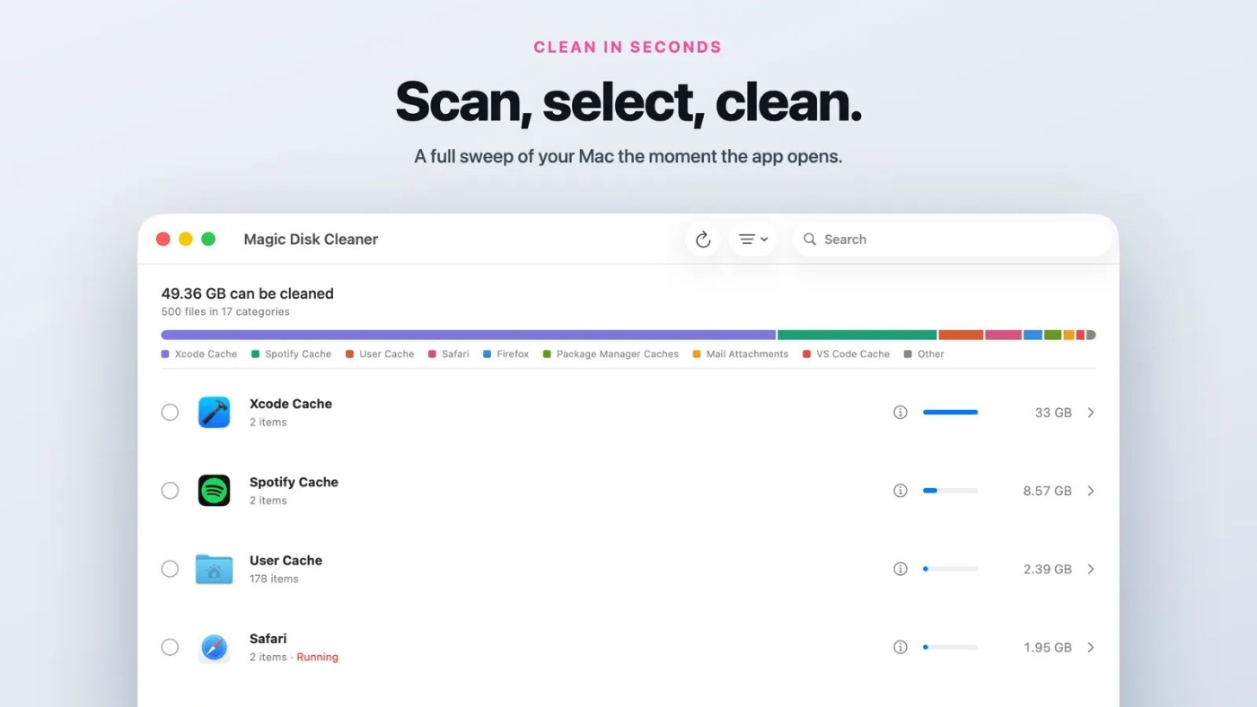
Task: Expand the Safari row chevron
Action: pos(1091,647)
